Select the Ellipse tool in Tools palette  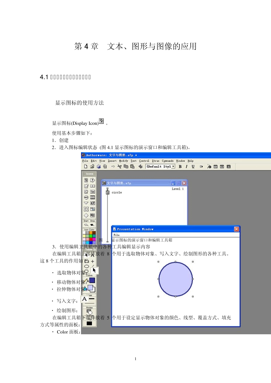pos(86,266)
